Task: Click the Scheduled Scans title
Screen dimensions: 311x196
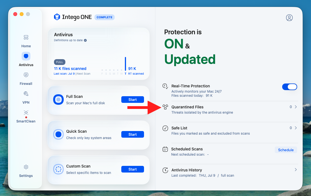Action: pos(187,149)
